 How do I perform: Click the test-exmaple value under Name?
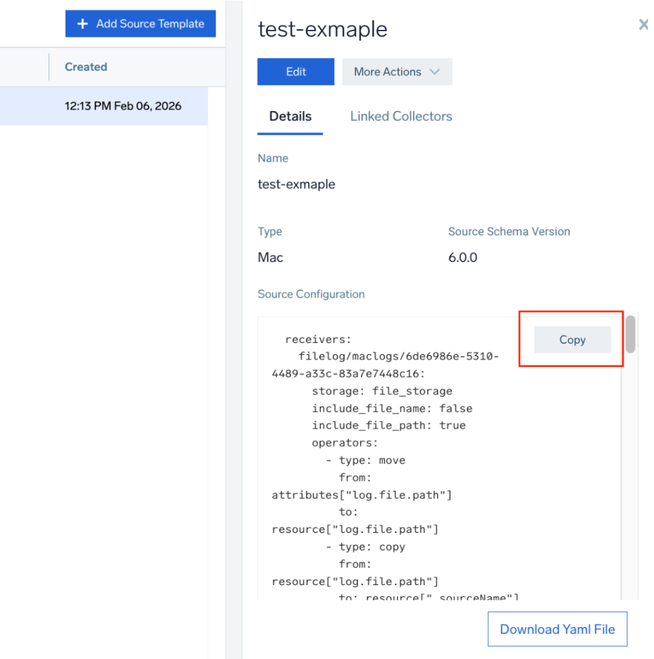point(296,185)
